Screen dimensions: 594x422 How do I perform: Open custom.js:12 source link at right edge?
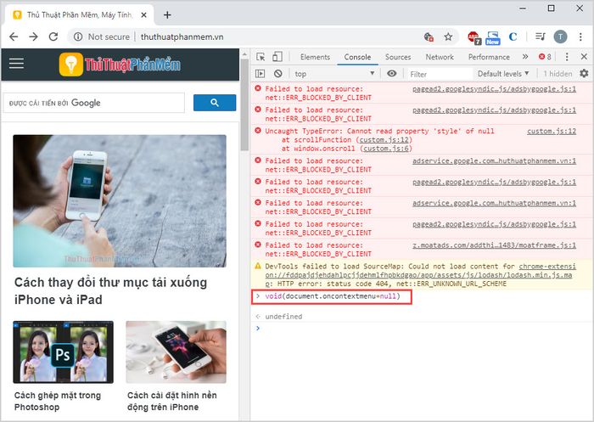pyautogui.click(x=552, y=132)
